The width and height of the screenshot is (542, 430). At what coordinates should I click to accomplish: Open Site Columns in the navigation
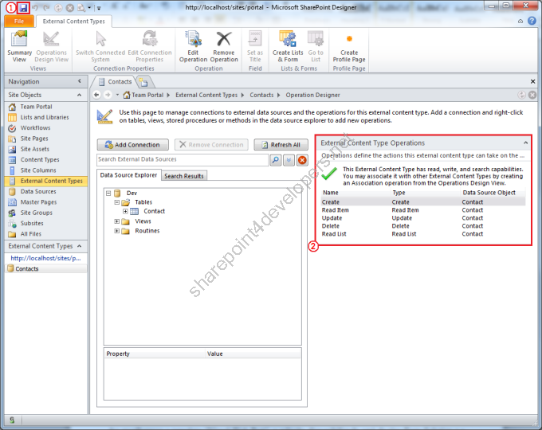(x=38, y=170)
